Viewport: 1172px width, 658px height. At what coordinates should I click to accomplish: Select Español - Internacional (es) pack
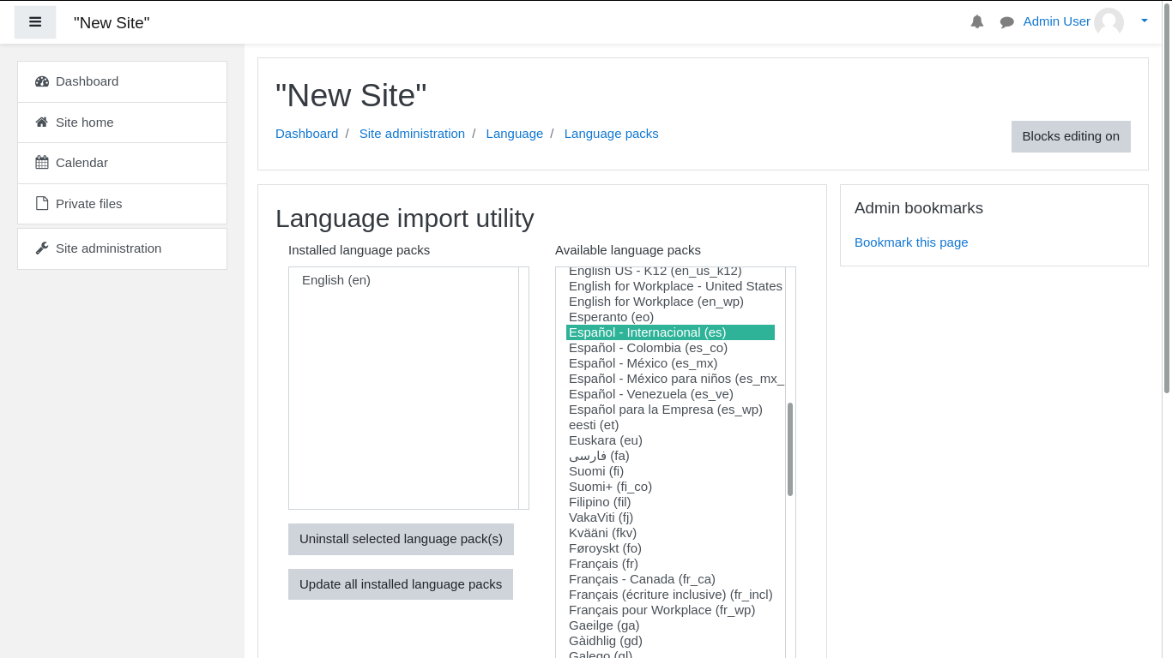click(670, 332)
